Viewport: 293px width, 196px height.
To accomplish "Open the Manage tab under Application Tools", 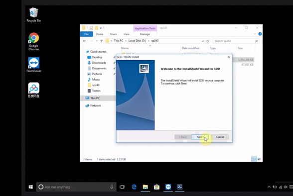I will 145,34.
